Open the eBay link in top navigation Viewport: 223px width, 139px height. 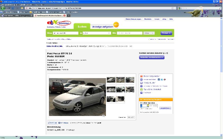(x=164, y=19)
